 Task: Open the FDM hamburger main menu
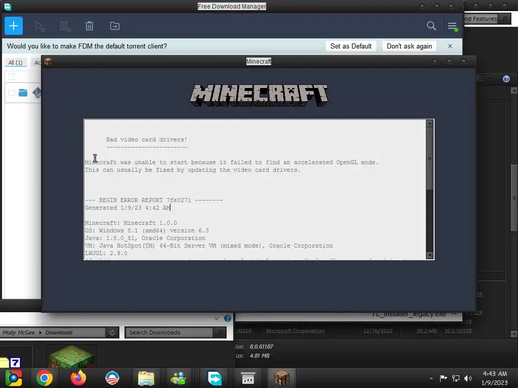point(452,26)
